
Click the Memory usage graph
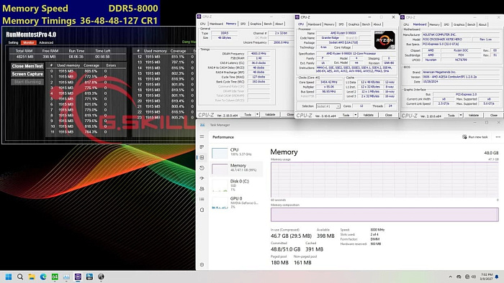384,180
